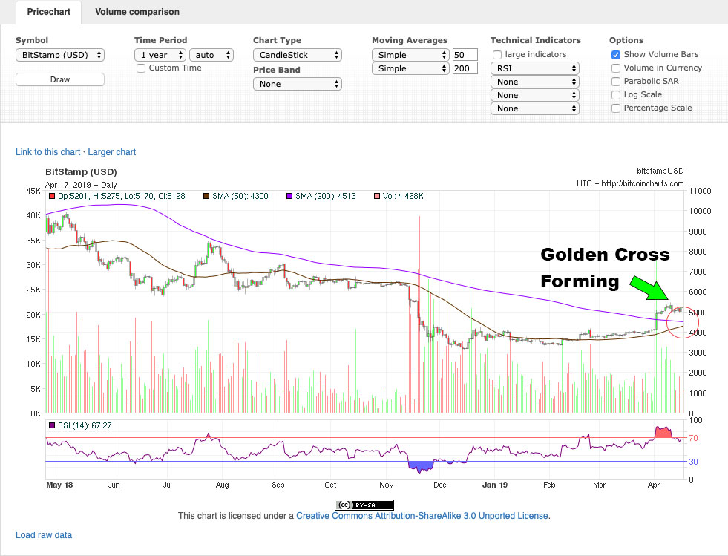Screen dimensions: 728x556
Task: Disable the Show Volume Bars option
Action: point(615,54)
